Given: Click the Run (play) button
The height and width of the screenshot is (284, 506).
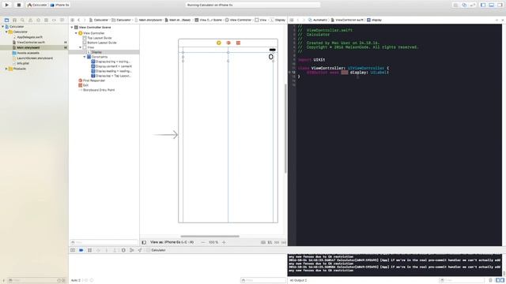Looking at the screenshot, I should click(x=7, y=5).
